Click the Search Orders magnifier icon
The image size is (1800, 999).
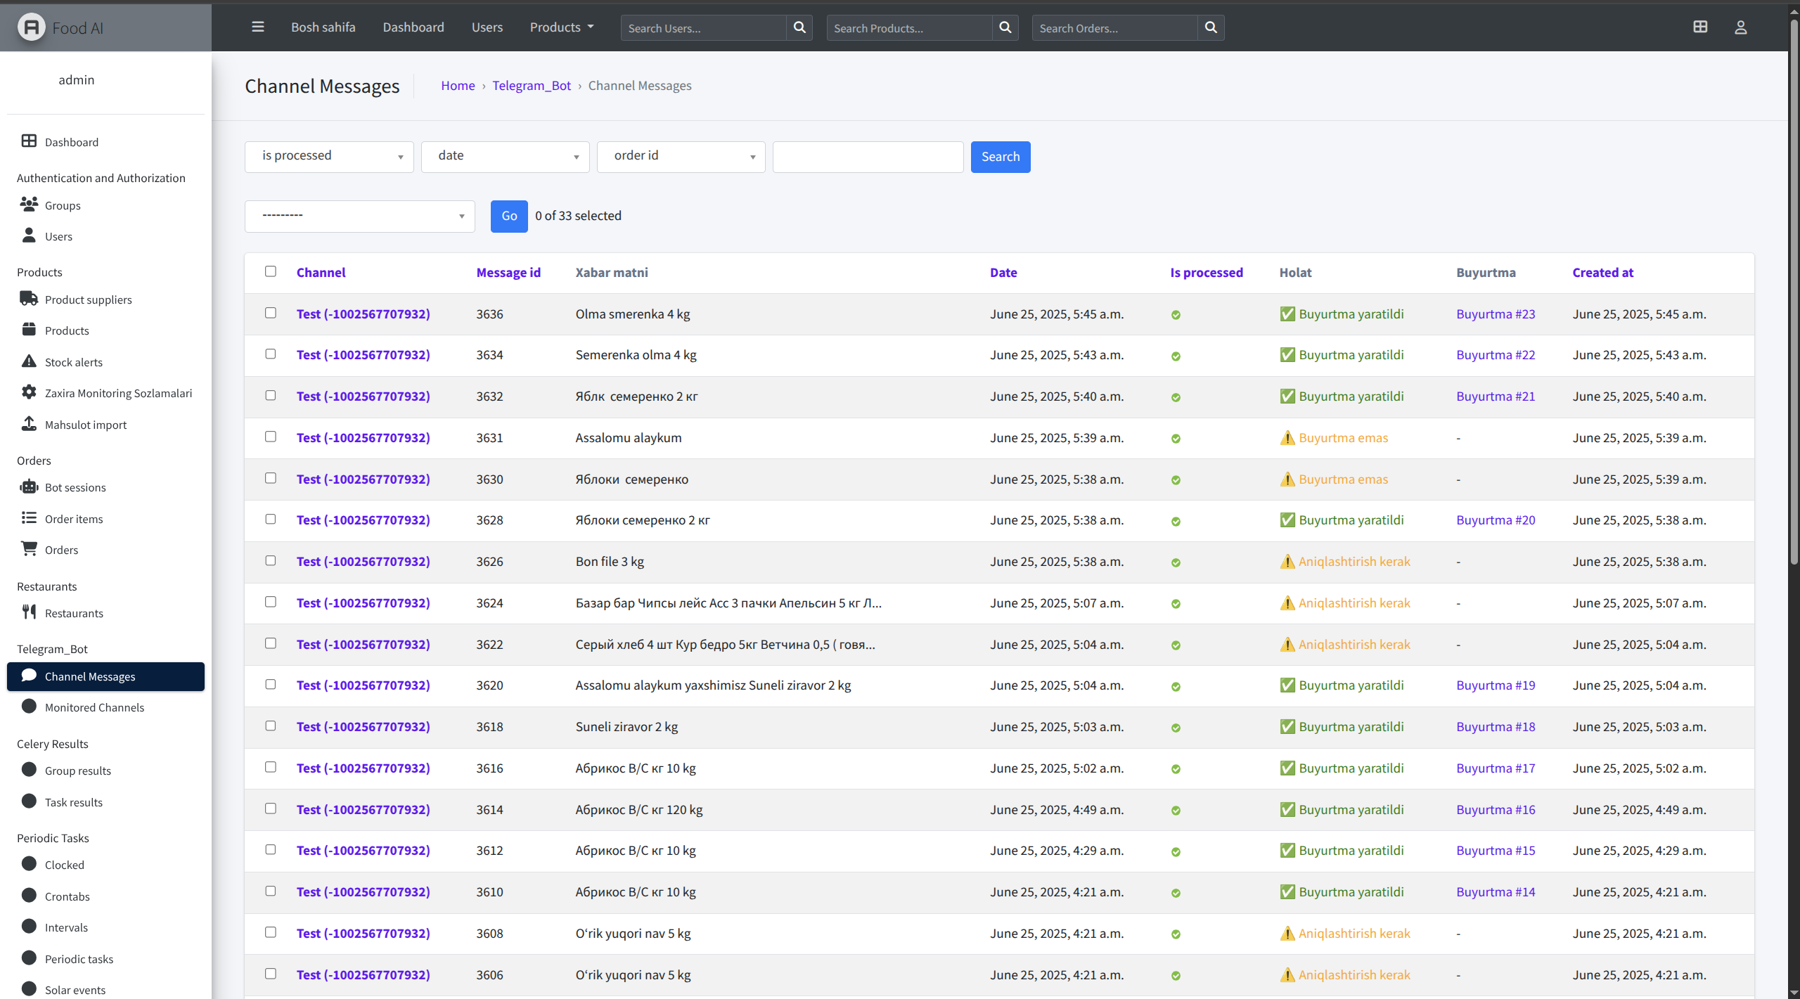point(1211,27)
